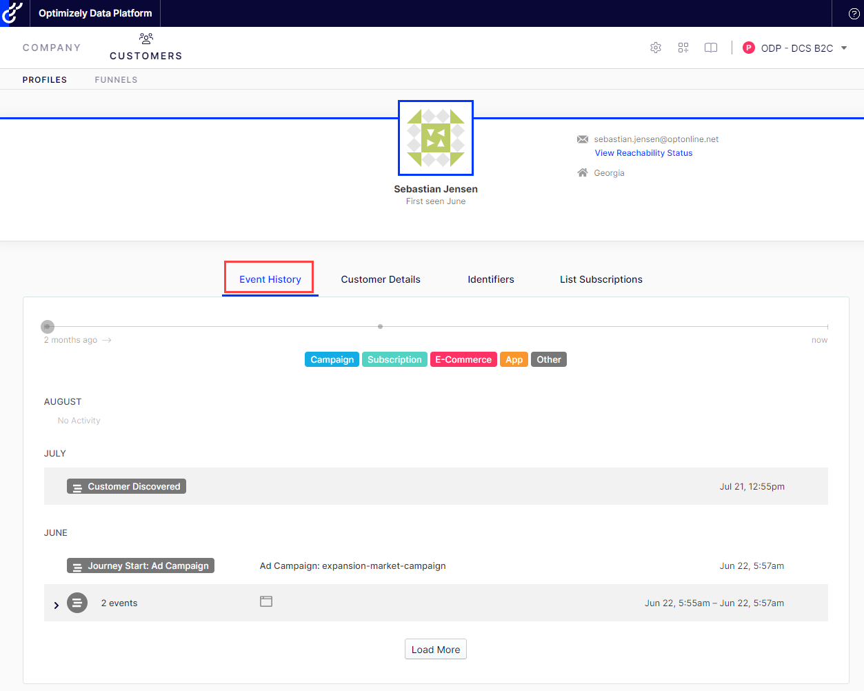This screenshot has width=864, height=691.
Task: Click the JUNE month heading
Action: click(56, 532)
